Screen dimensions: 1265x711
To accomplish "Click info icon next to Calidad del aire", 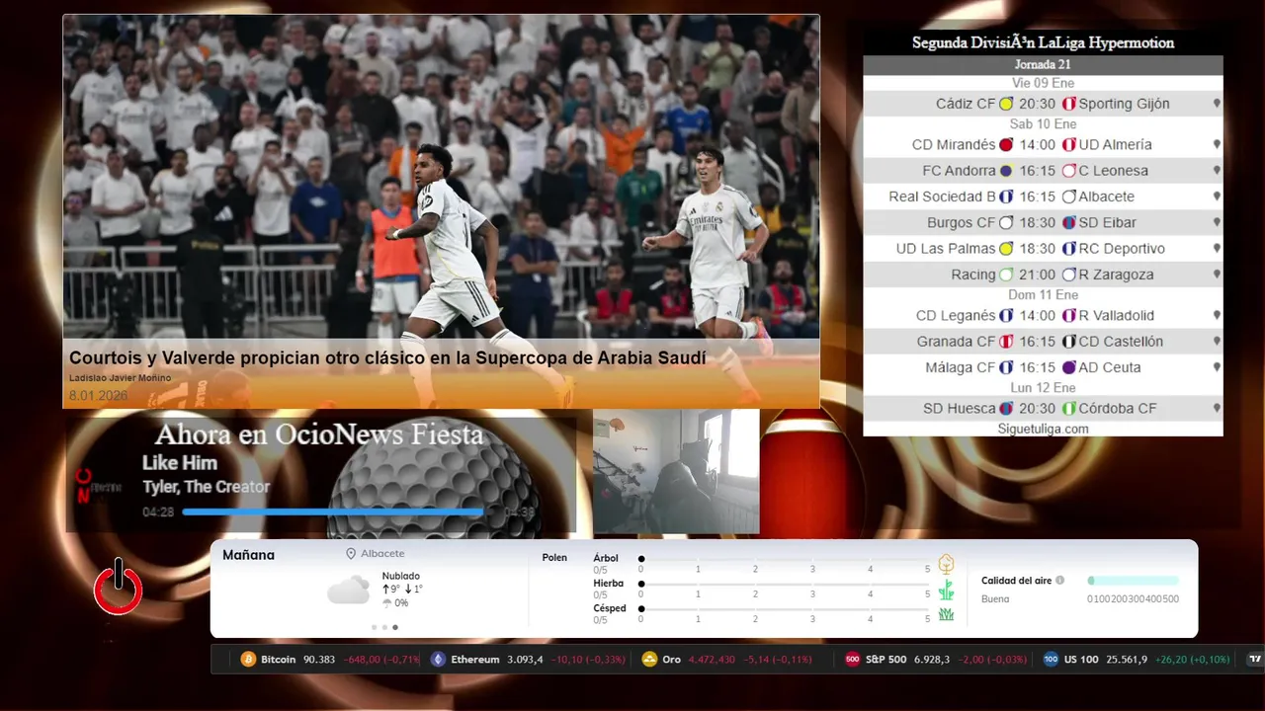I will 1059,581.
